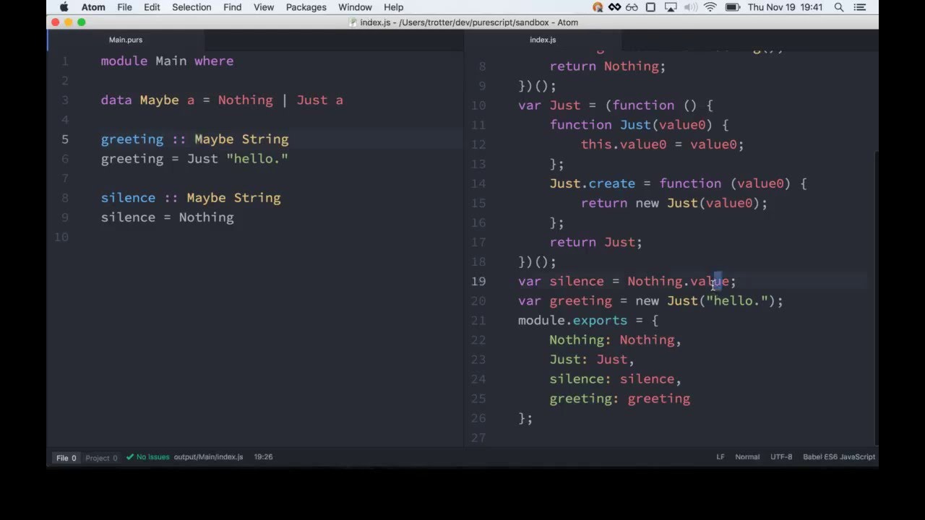Click 'silence: silence,' export entry
This screenshot has height=520, width=925.
coord(615,378)
